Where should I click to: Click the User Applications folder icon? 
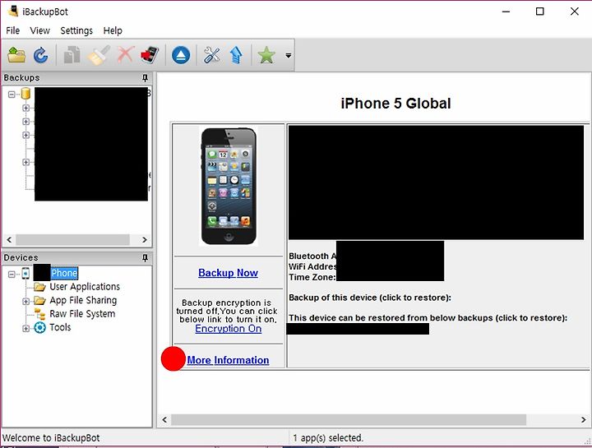39,287
